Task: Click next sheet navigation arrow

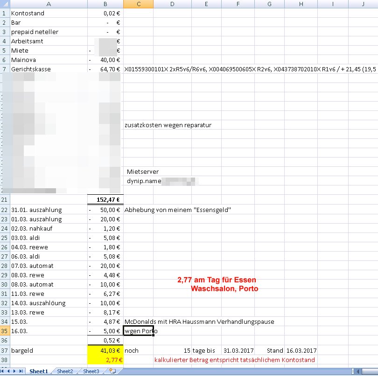Action: (x=15, y=371)
